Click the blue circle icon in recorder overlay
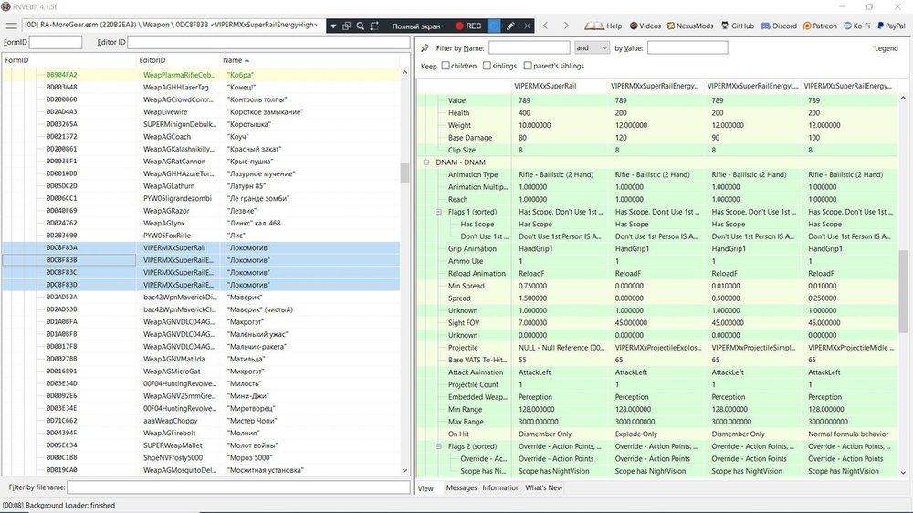Screen dimensions: 913x513 [x=494, y=26]
